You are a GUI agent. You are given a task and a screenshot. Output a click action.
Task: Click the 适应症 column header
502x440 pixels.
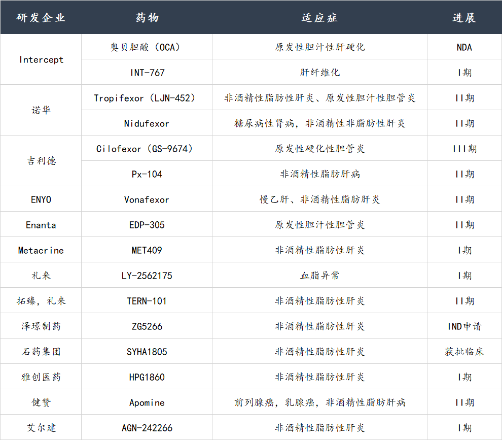[x=319, y=17]
